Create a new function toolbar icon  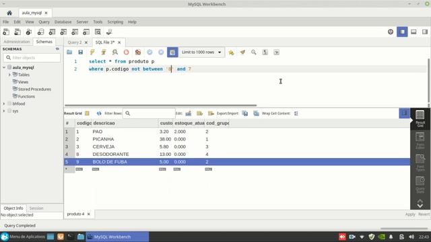click(x=86, y=32)
